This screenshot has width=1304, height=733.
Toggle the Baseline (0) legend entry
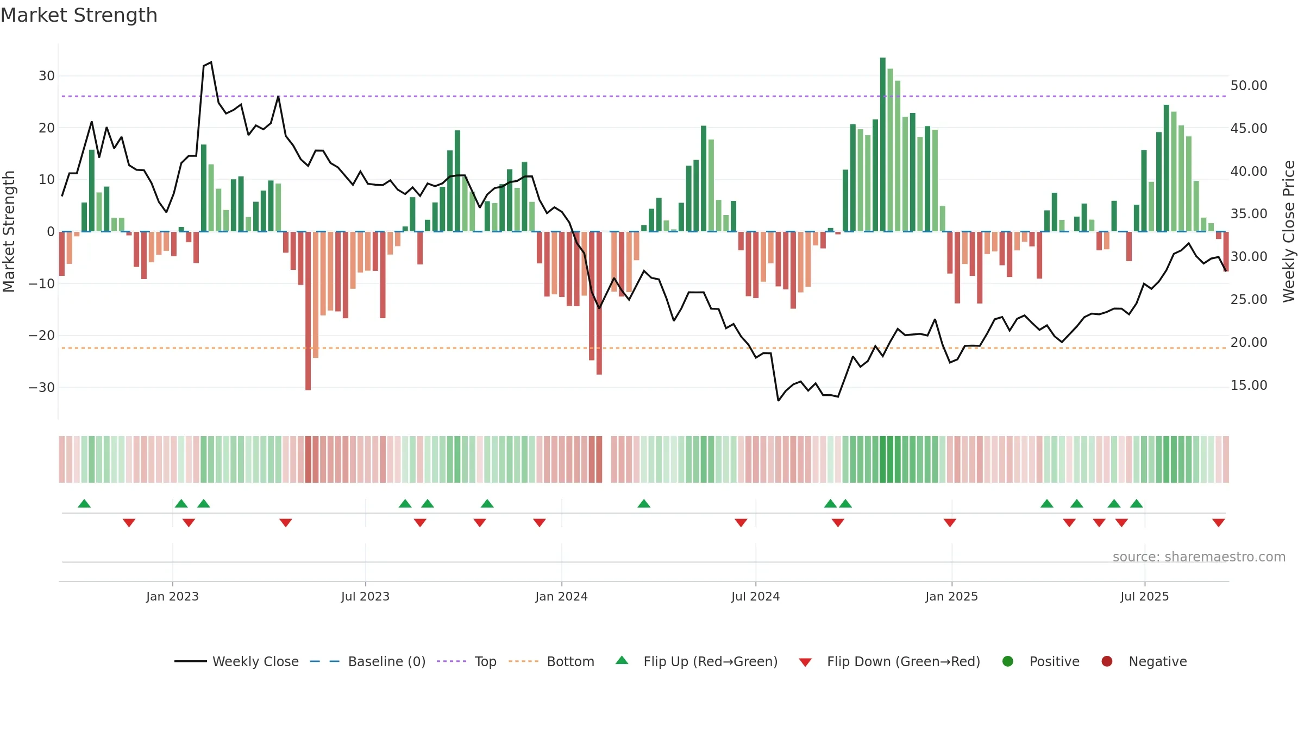[368, 661]
